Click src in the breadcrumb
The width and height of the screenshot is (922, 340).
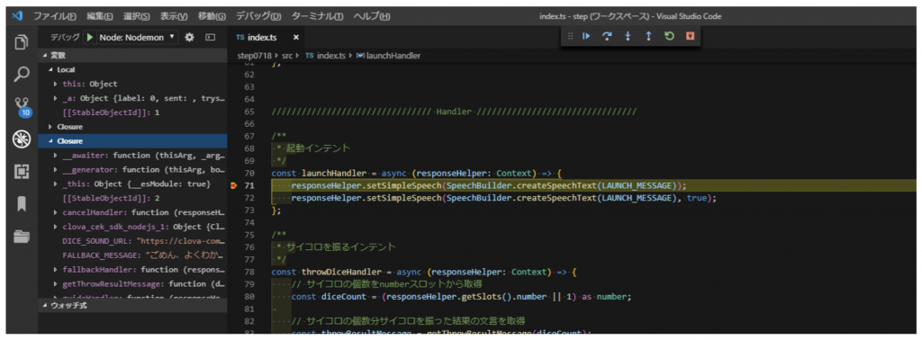coord(286,56)
